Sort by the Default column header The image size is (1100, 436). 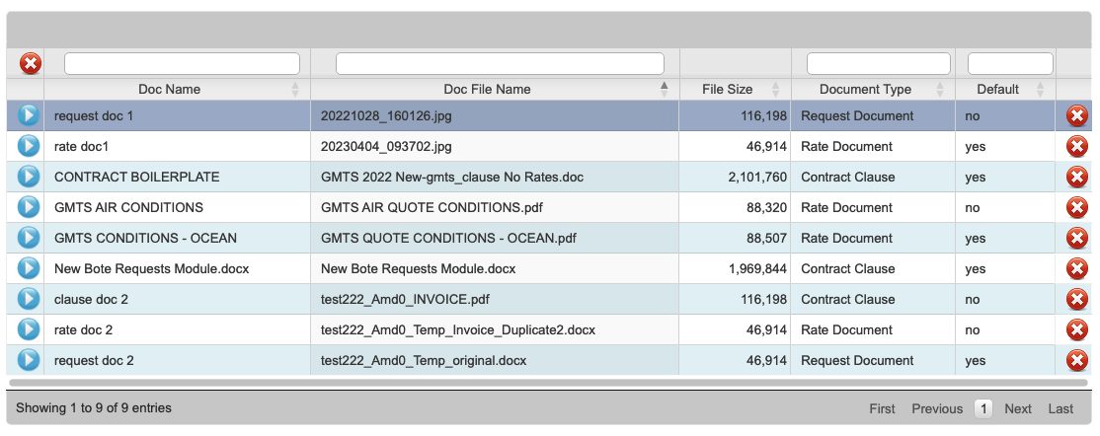coord(997,89)
